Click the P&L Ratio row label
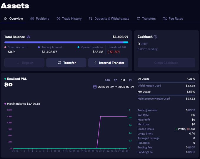Image resolution: width=200 pixels, height=159 pixels. (144, 143)
